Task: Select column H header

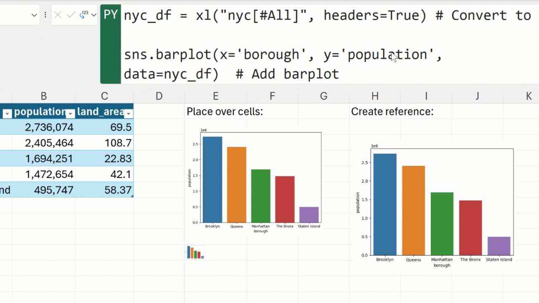Action: (375, 96)
